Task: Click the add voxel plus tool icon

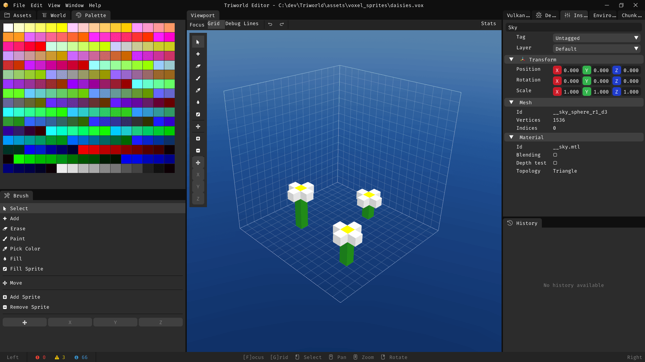Action: (x=198, y=54)
